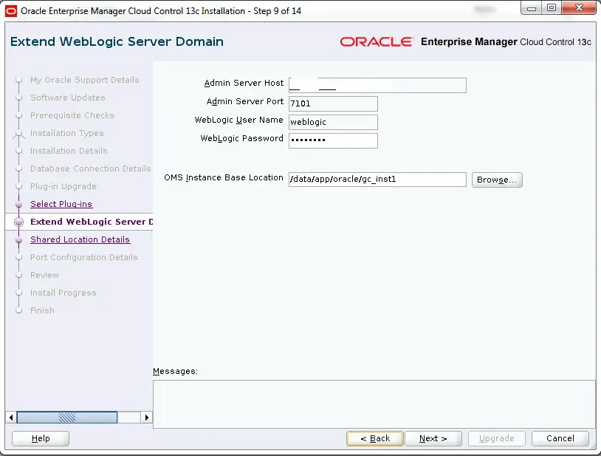The height and width of the screenshot is (456, 601).
Task: Minimize the installer window
Action: [532, 8]
